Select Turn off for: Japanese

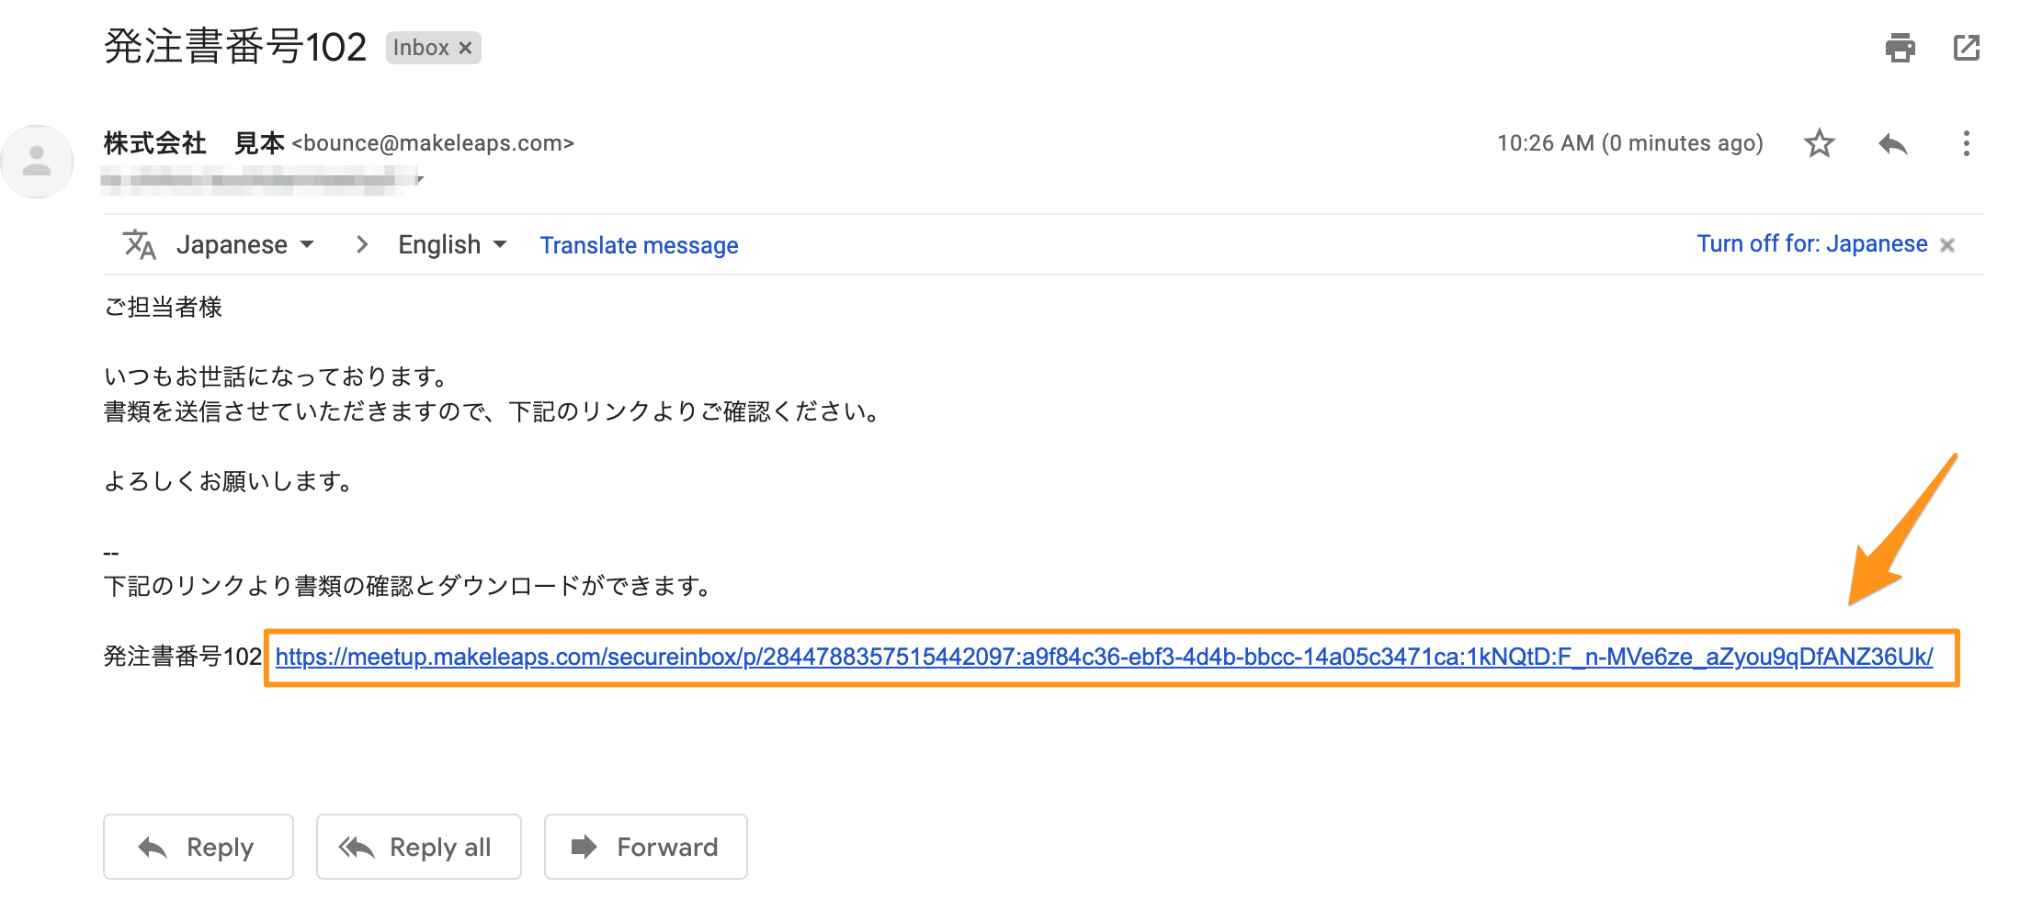coord(1812,243)
